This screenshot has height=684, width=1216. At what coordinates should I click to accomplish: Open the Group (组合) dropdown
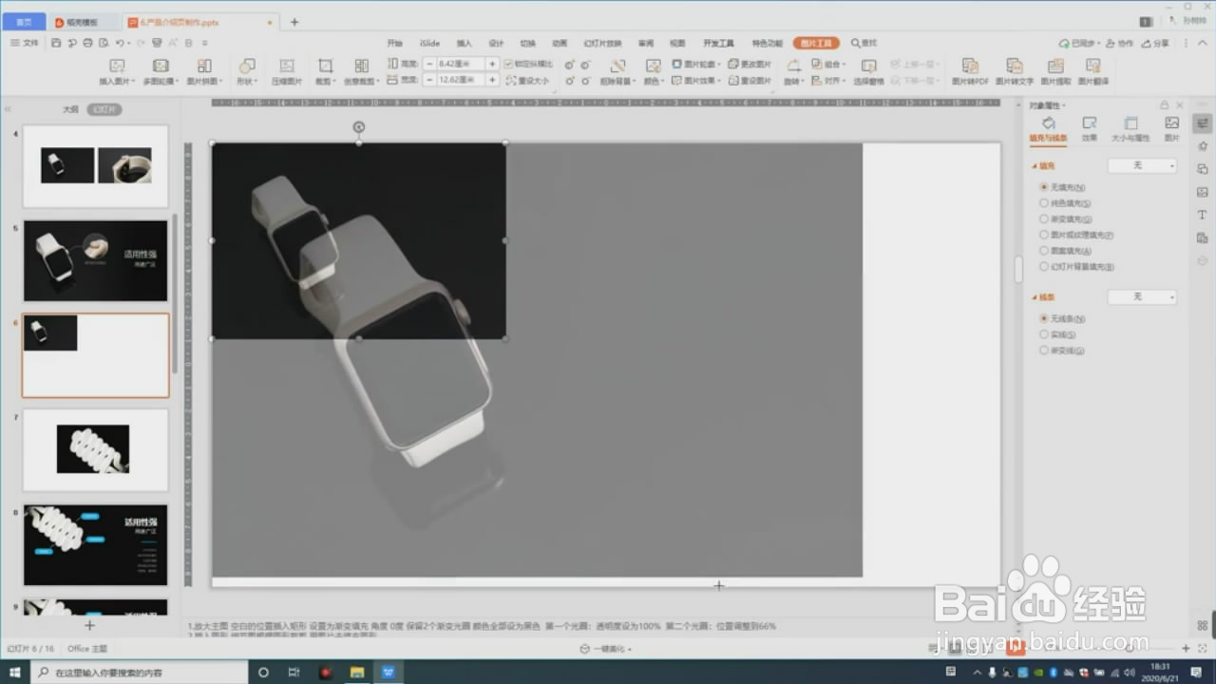click(x=830, y=65)
